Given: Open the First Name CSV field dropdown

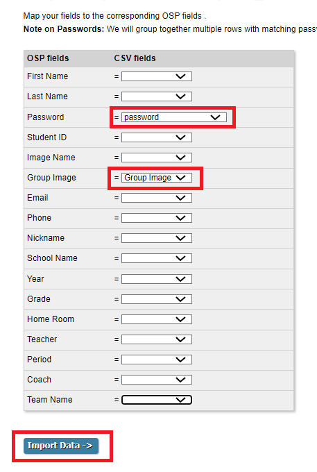Looking at the screenshot, I should 156,76.
